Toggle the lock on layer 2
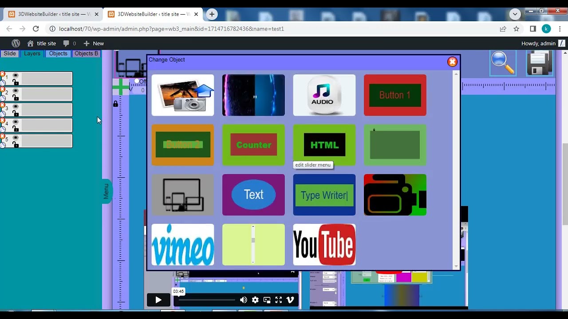568x319 pixels. click(x=16, y=97)
